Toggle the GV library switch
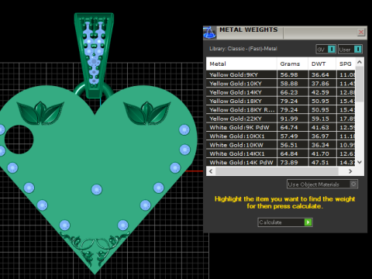This screenshot has width=372, height=279. (x=326, y=49)
